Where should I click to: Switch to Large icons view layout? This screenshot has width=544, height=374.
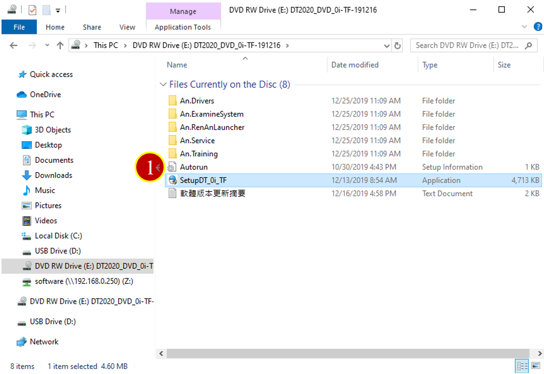pos(535,366)
